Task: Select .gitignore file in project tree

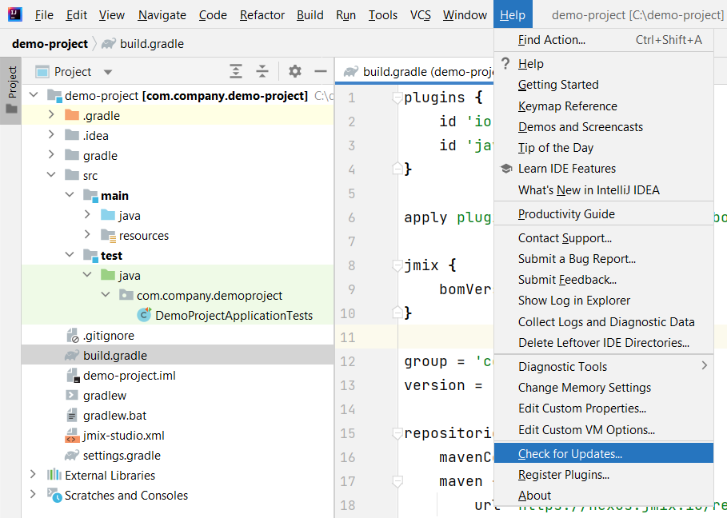Action: [108, 336]
